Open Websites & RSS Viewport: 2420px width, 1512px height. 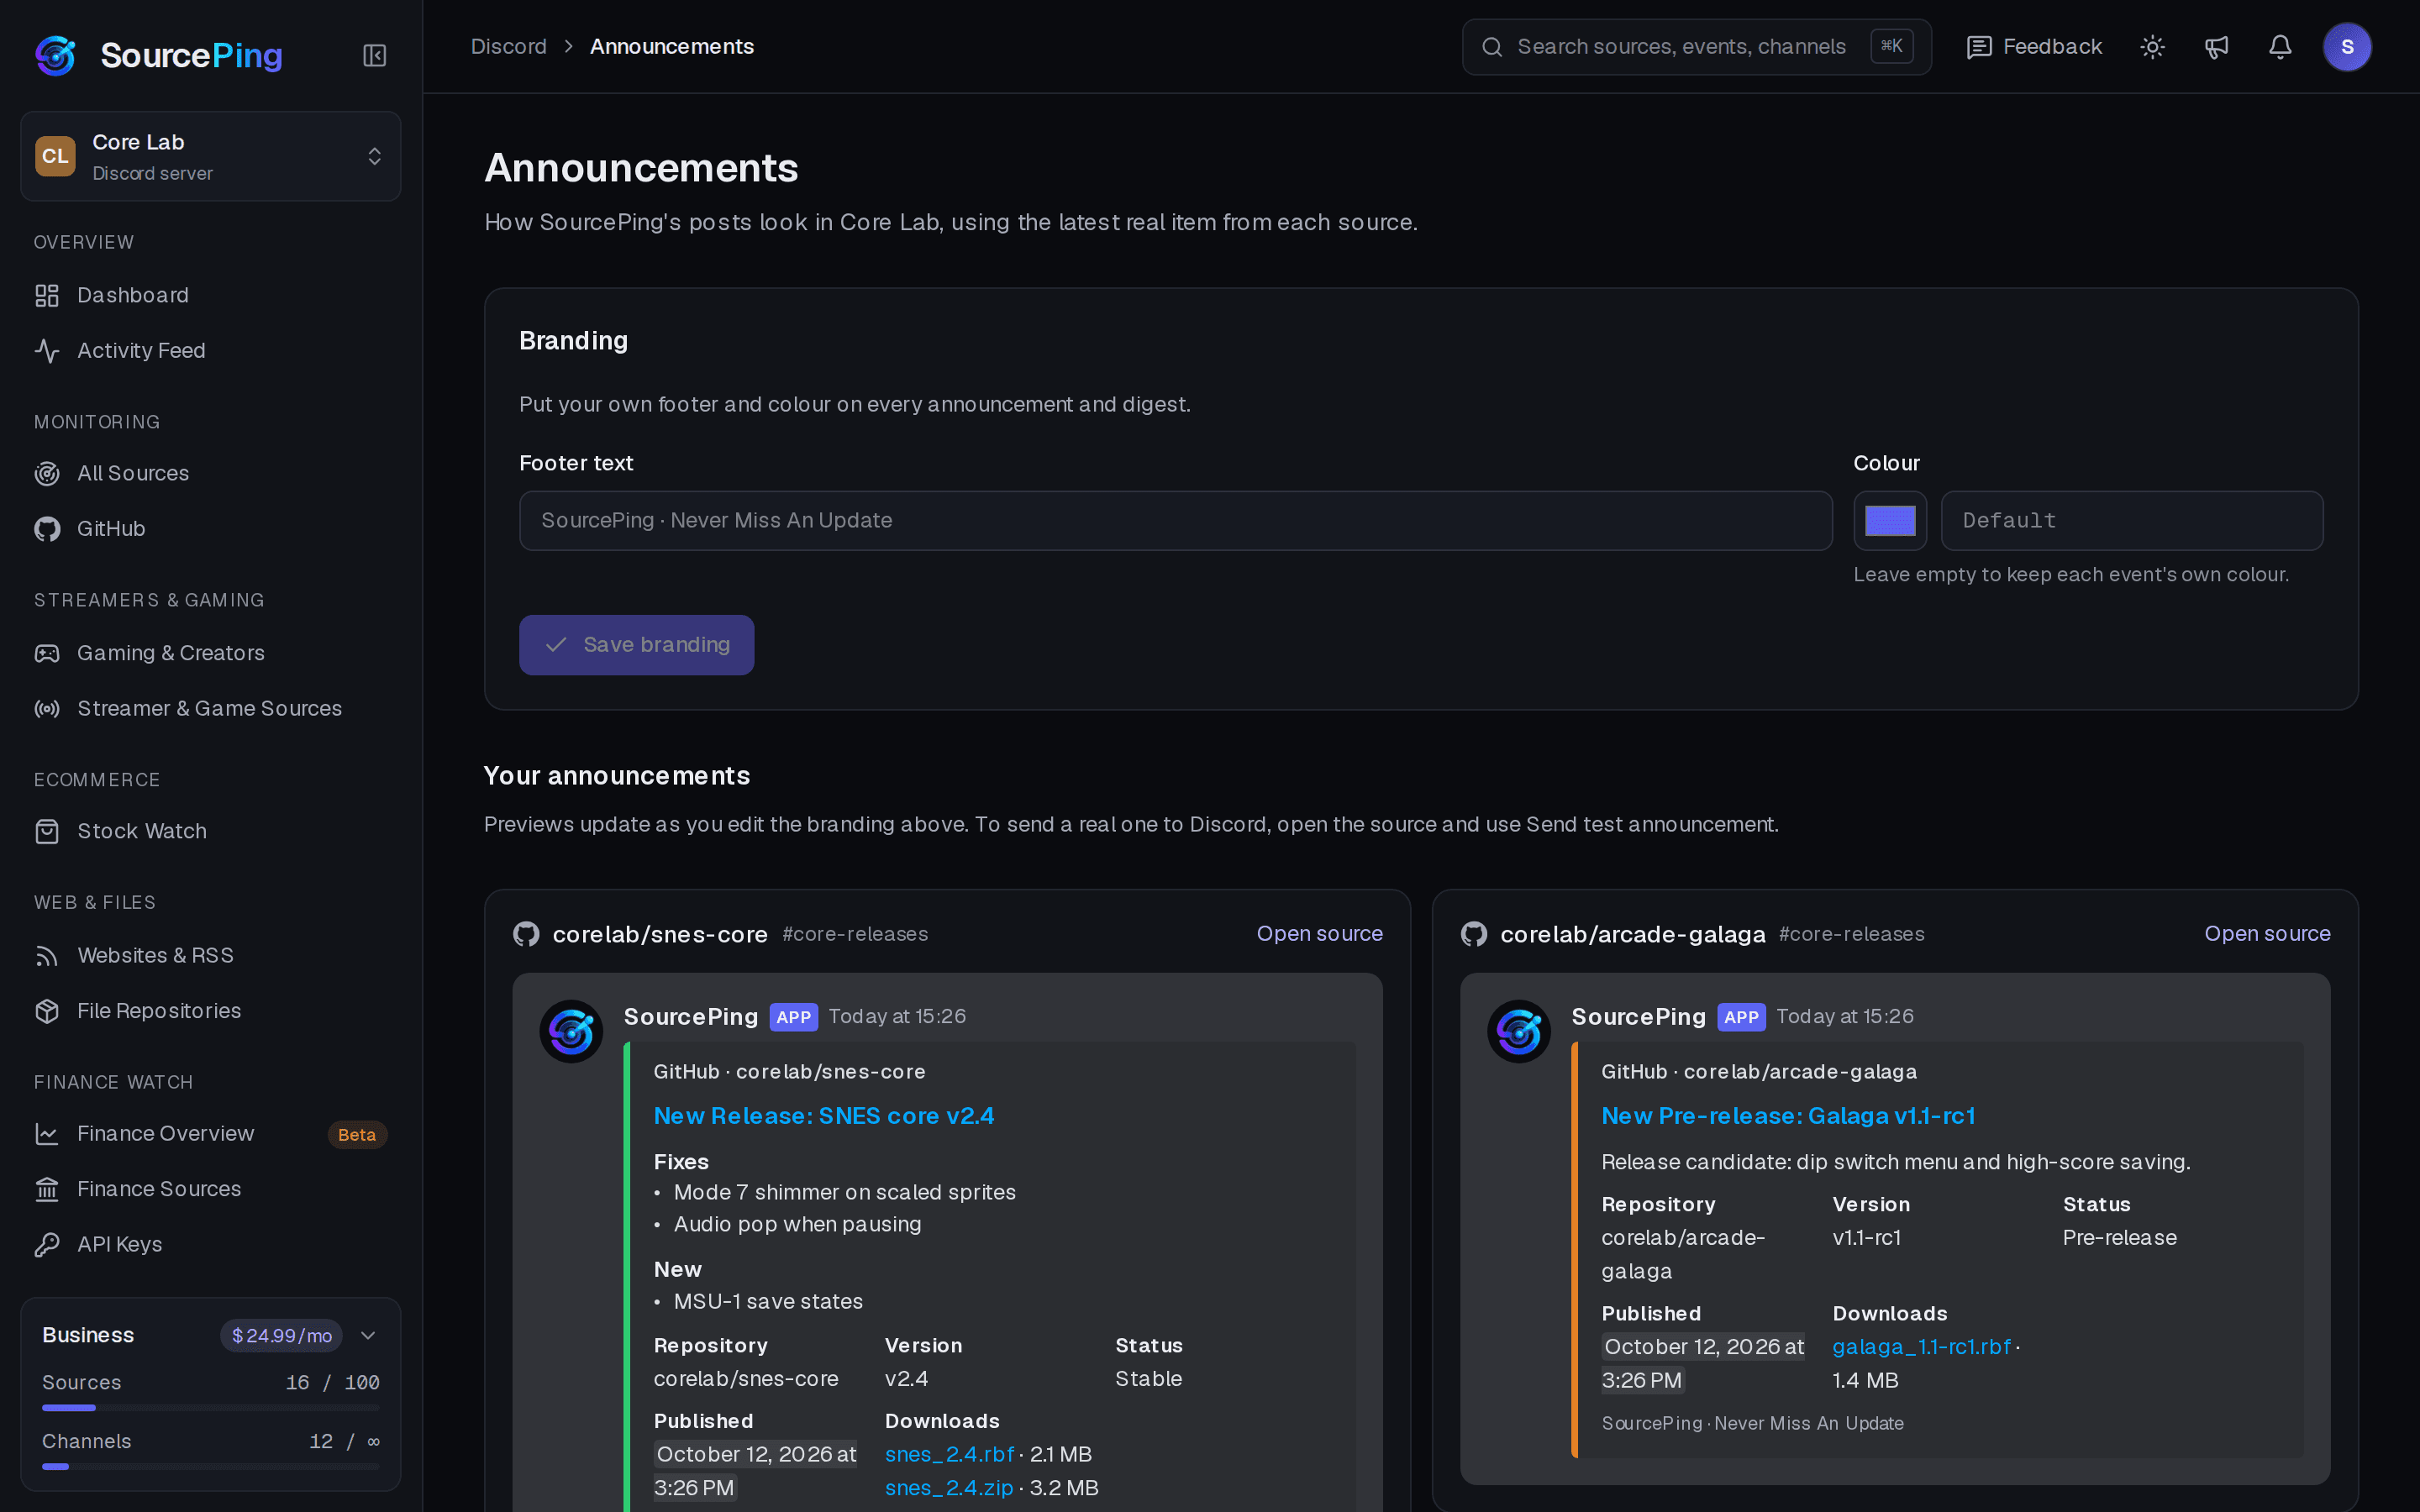(x=210, y=955)
